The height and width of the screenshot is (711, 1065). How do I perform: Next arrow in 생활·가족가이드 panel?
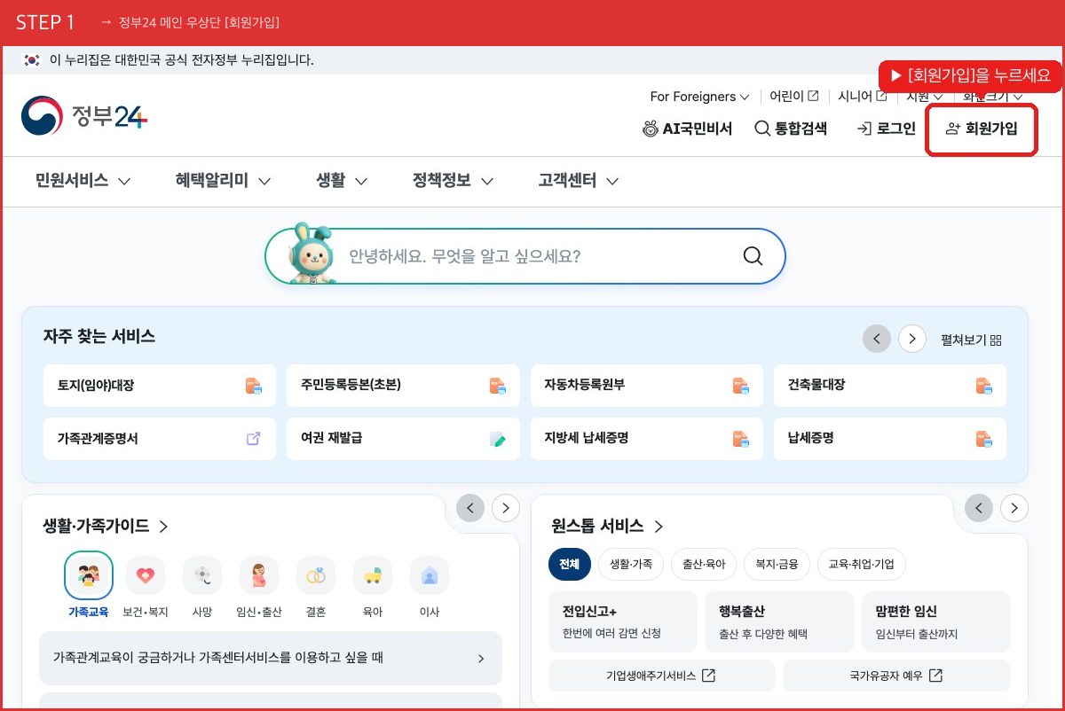[506, 508]
